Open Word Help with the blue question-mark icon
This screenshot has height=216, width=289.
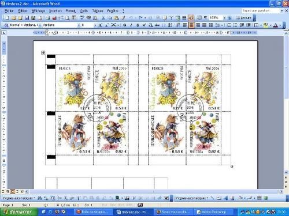pos(229,18)
